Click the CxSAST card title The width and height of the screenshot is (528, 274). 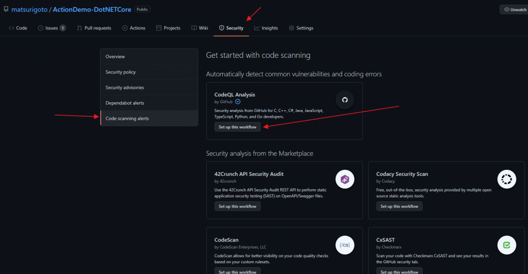385,240
